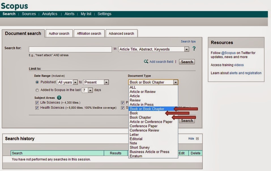Open the Article Title, Abstract, Keywords dropdown
Screen dimensions: 271x171
[153, 49]
